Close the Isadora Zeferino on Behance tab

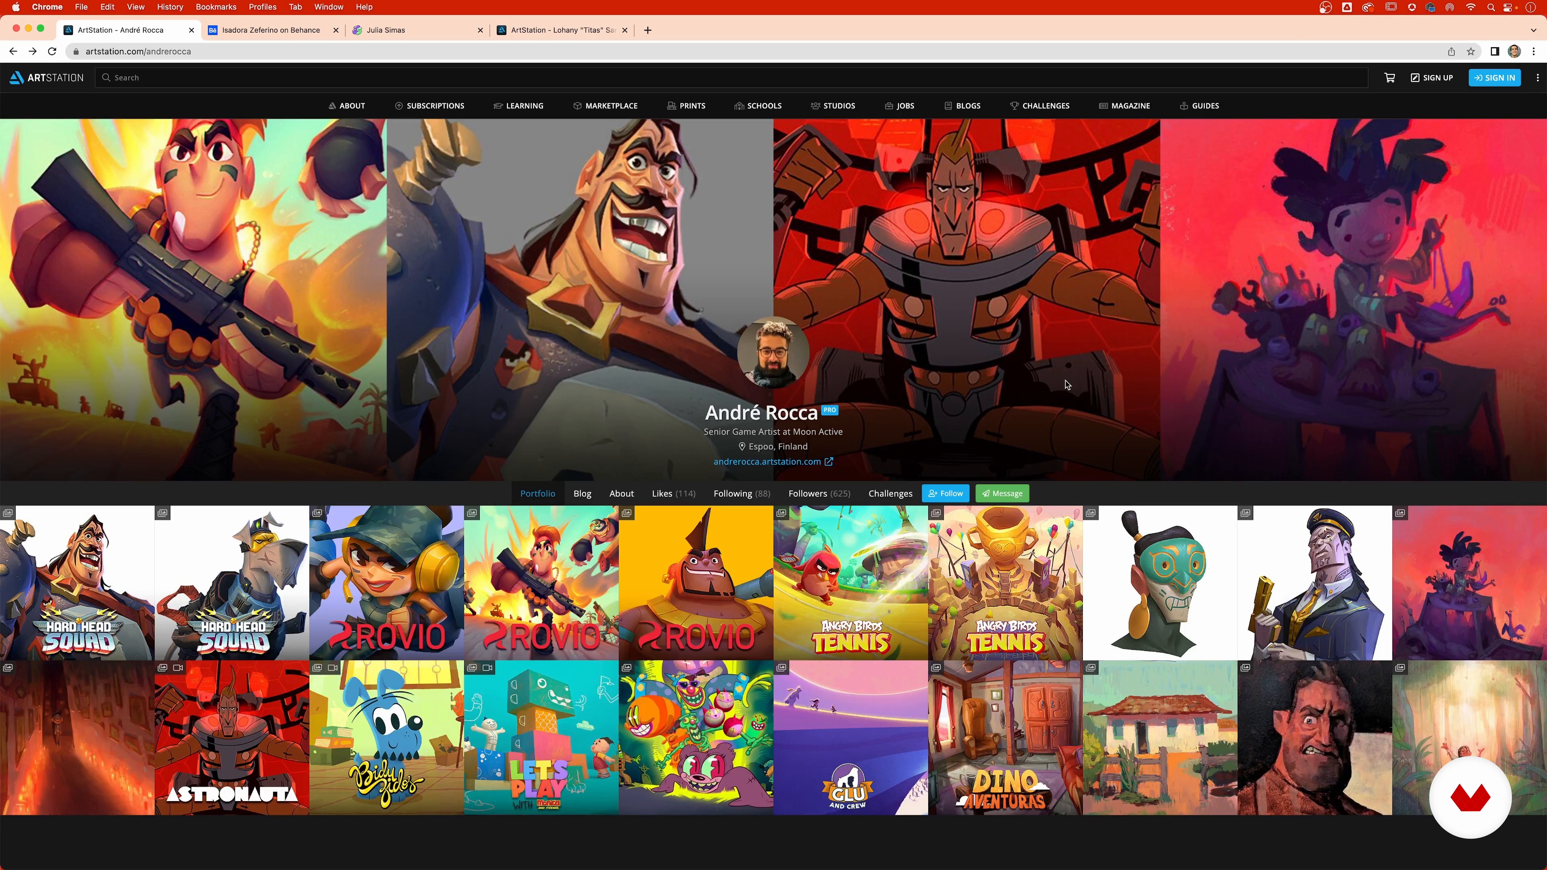coord(336,30)
